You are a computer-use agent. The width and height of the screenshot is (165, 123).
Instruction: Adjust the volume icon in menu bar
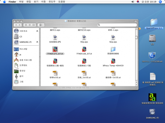click(x=133, y=2)
